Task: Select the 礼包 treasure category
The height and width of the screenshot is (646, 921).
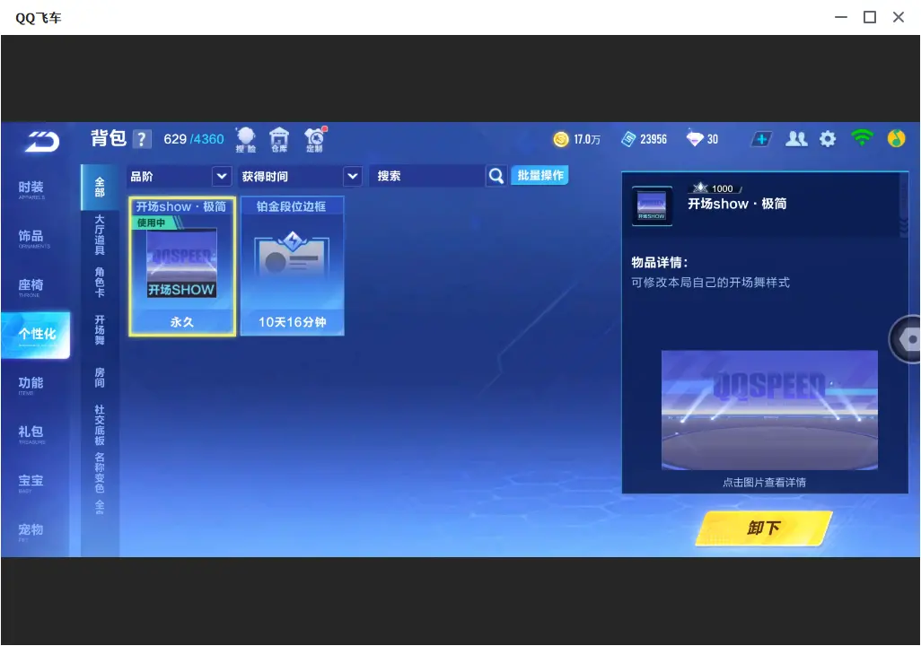Action: (31, 433)
